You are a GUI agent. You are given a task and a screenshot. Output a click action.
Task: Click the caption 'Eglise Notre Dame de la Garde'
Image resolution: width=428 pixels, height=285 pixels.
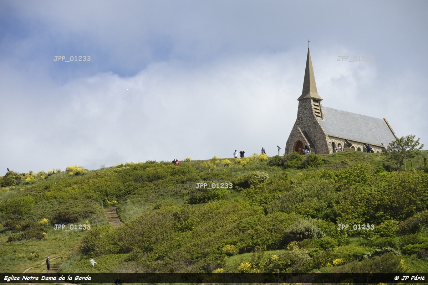[47, 278]
